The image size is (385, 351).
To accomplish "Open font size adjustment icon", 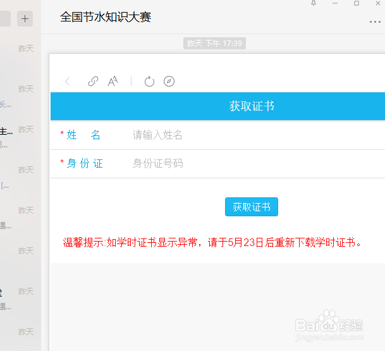I will [113, 82].
